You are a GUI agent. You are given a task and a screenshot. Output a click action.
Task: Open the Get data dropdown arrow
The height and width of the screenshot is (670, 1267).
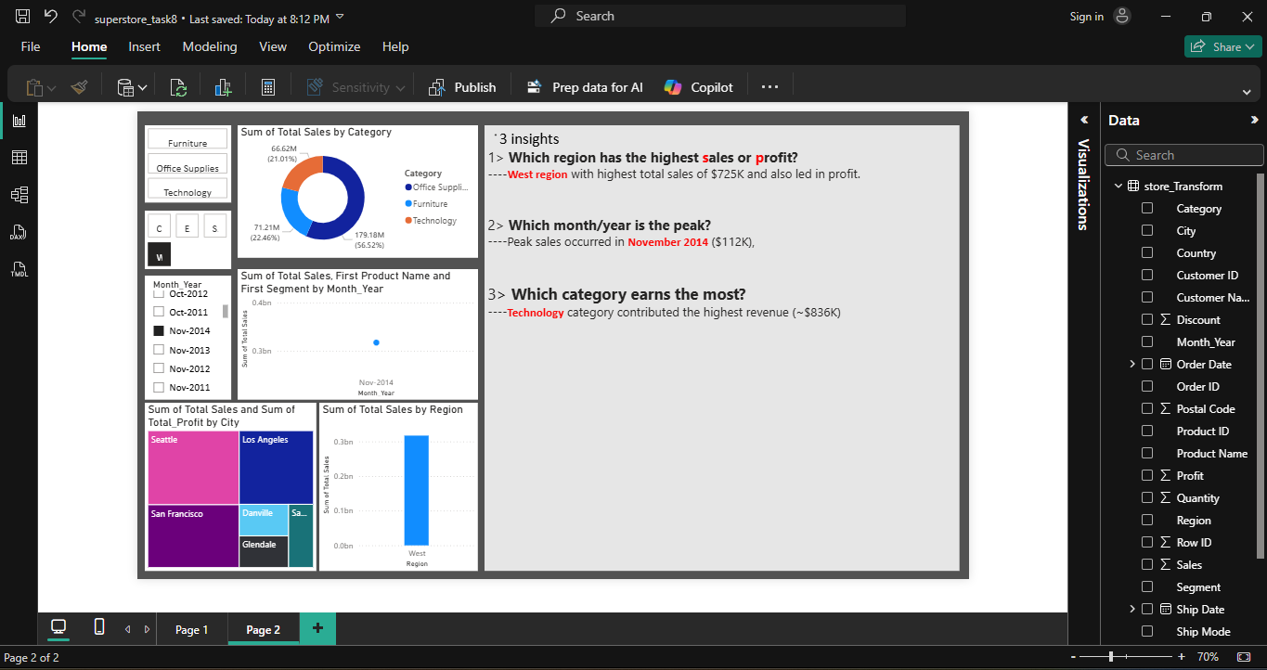tap(143, 88)
